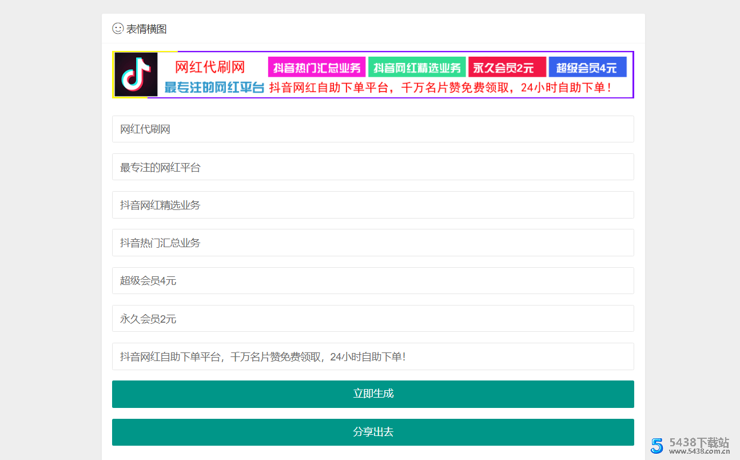Click into the 超级会员4元 input box

tap(373, 280)
